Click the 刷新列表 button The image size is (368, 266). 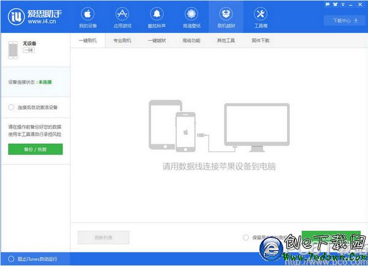[104, 238]
